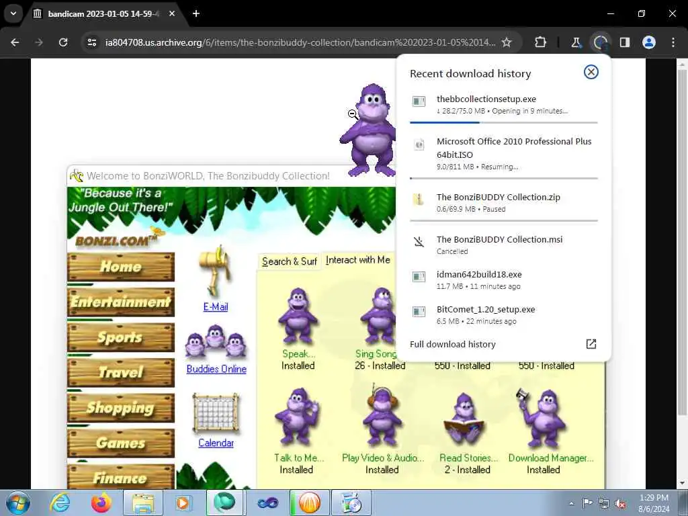Viewport: 688px width, 516px height.
Task: Click the thebbcollectionsetup.exe file icon
Action: coord(419,102)
